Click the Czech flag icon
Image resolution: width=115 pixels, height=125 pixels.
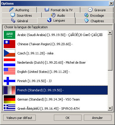[x=10, y=53]
